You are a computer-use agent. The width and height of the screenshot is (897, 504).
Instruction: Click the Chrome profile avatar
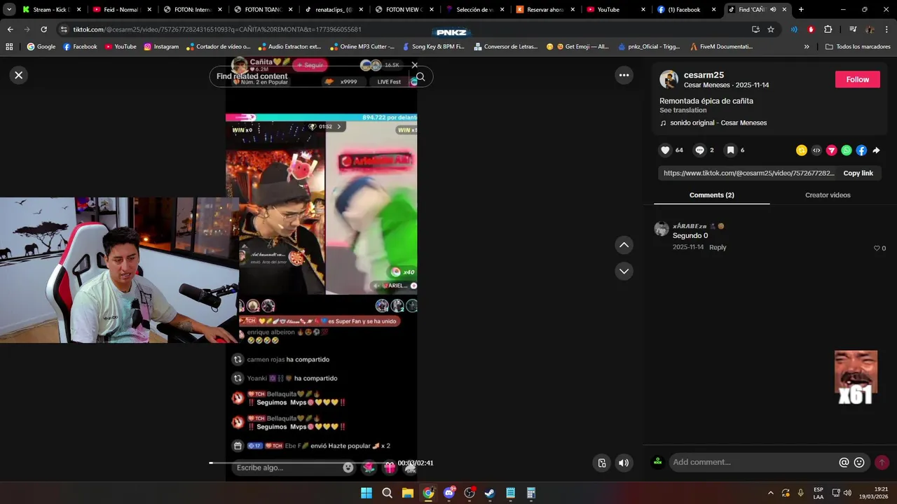pos(870,29)
